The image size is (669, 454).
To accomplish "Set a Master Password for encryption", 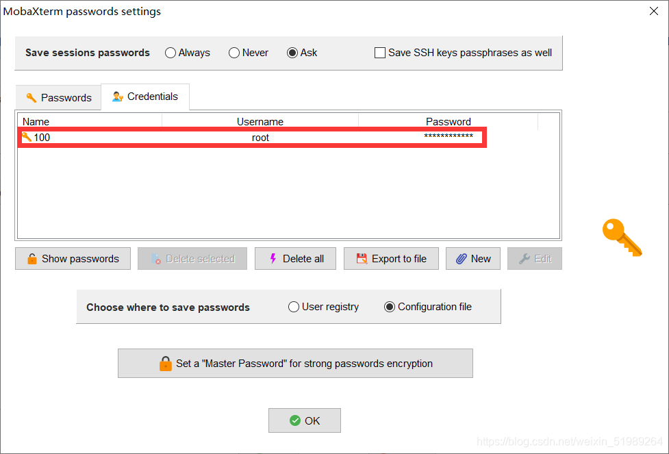I will click(294, 363).
